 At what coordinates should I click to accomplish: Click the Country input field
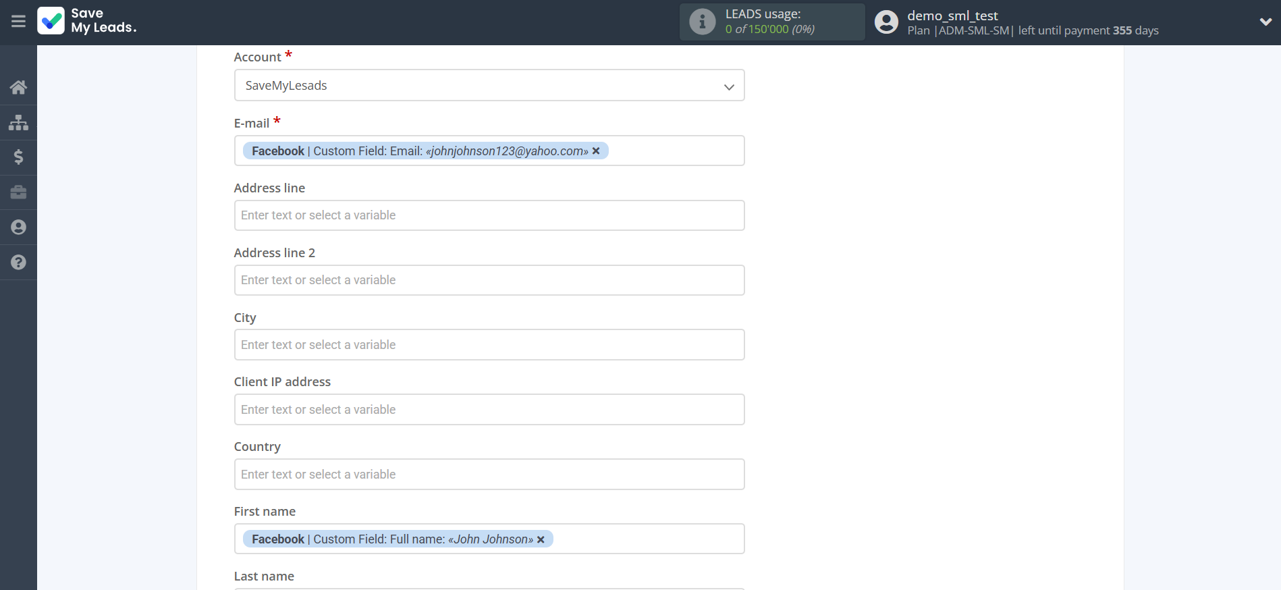tap(489, 475)
